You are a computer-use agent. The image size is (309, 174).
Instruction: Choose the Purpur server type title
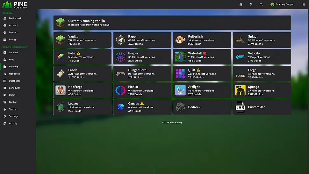coord(133,53)
